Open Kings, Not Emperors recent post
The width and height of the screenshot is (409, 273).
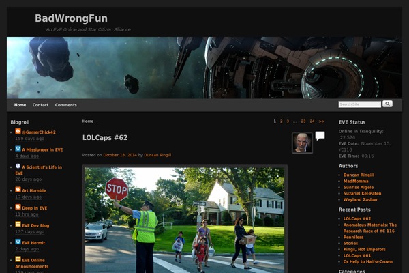point(365,250)
